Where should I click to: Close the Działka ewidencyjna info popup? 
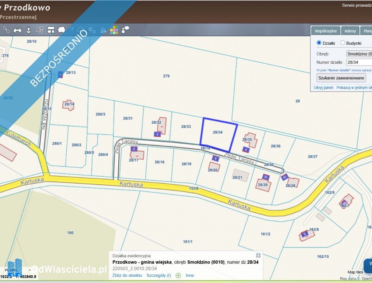point(258,255)
